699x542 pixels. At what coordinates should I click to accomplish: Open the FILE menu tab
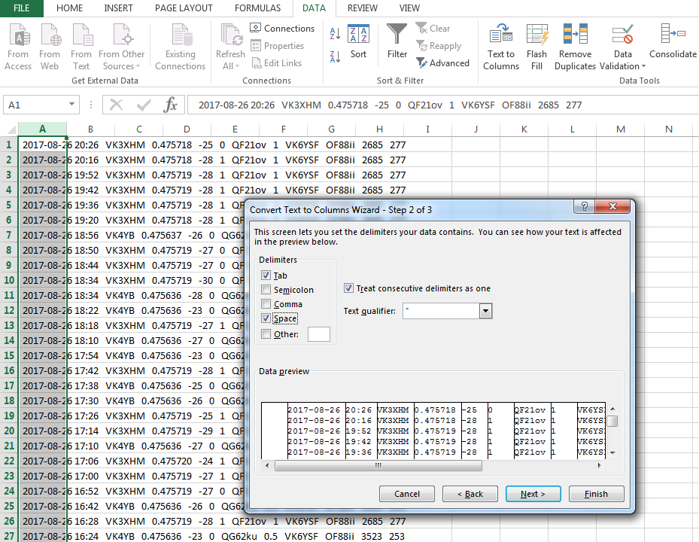[21, 8]
